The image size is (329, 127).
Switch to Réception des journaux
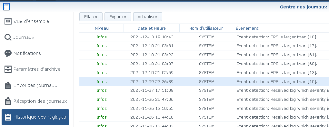(35, 101)
